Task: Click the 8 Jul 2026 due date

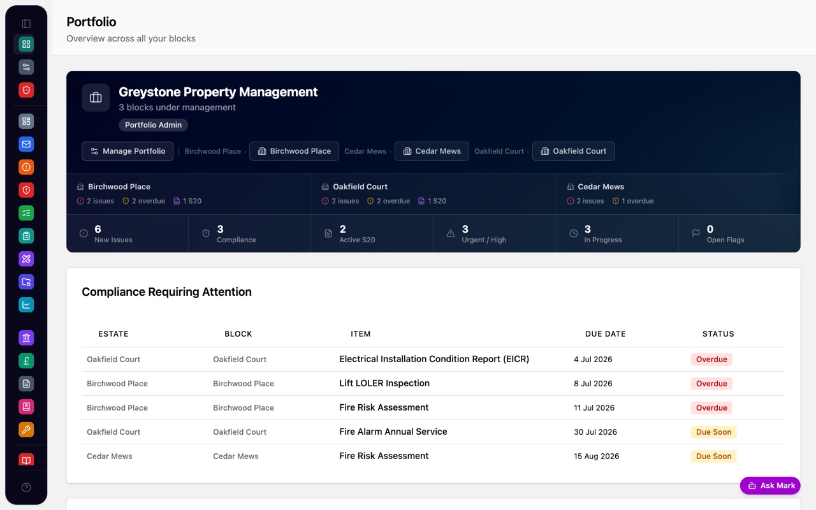Action: 593,384
